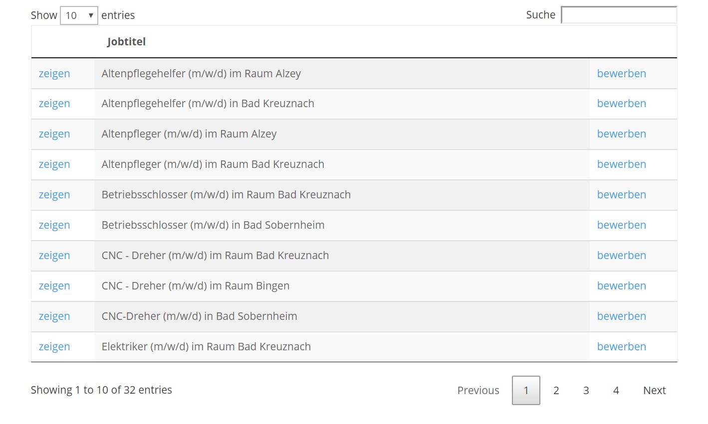The image size is (708, 424).
Task: Sort by the Jobtitel column header
Action: click(126, 42)
